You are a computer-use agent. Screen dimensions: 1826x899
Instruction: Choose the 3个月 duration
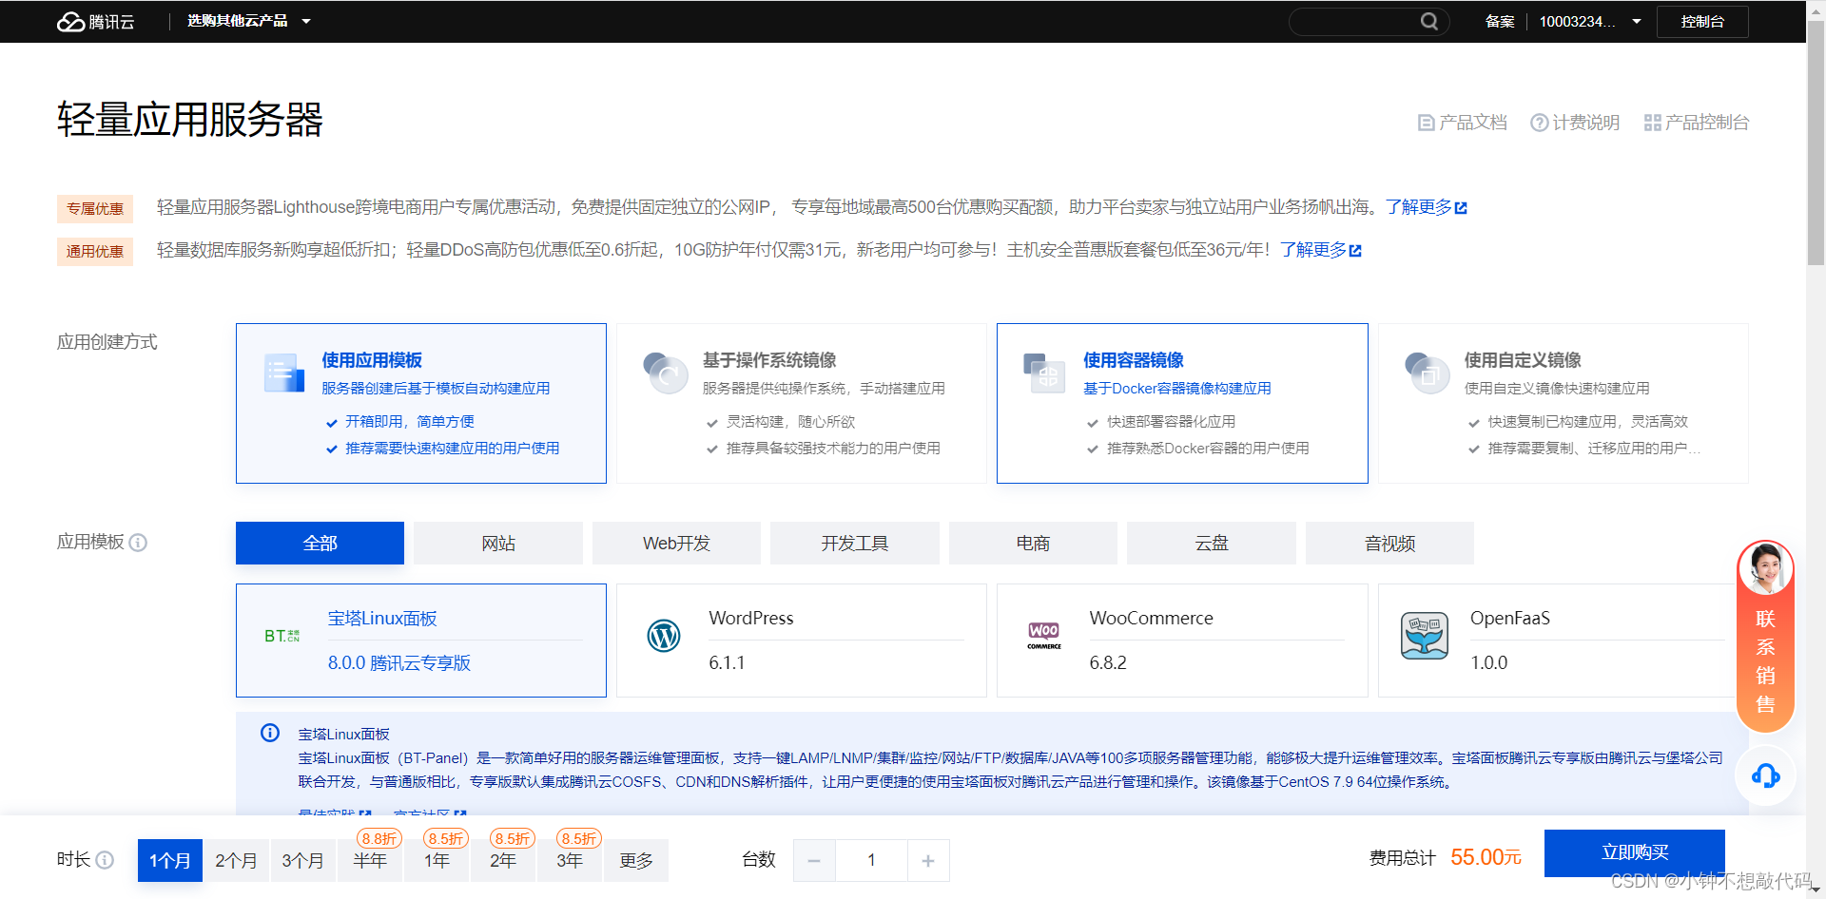tap(302, 860)
